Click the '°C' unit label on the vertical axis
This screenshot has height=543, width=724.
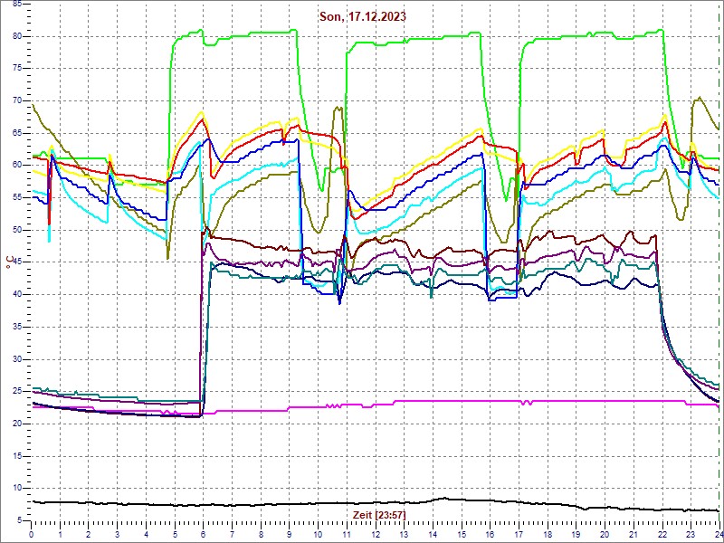click(x=10, y=262)
